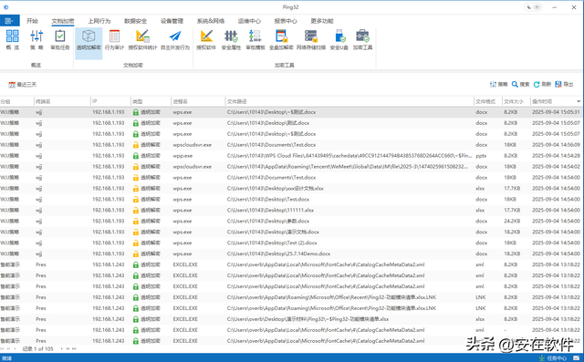Switch to the 设备管理 ribbon tab
Image resolution: width=584 pixels, height=362 pixels.
172,21
